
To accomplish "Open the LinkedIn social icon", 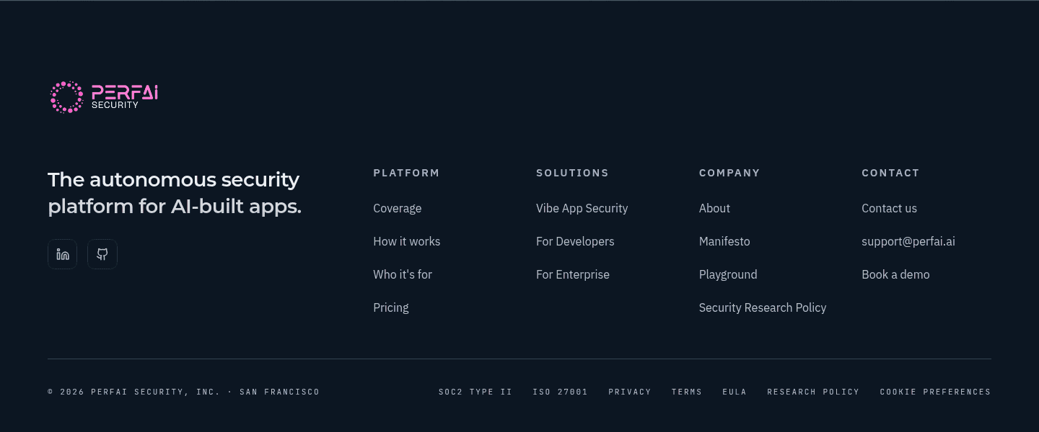I will coord(63,254).
